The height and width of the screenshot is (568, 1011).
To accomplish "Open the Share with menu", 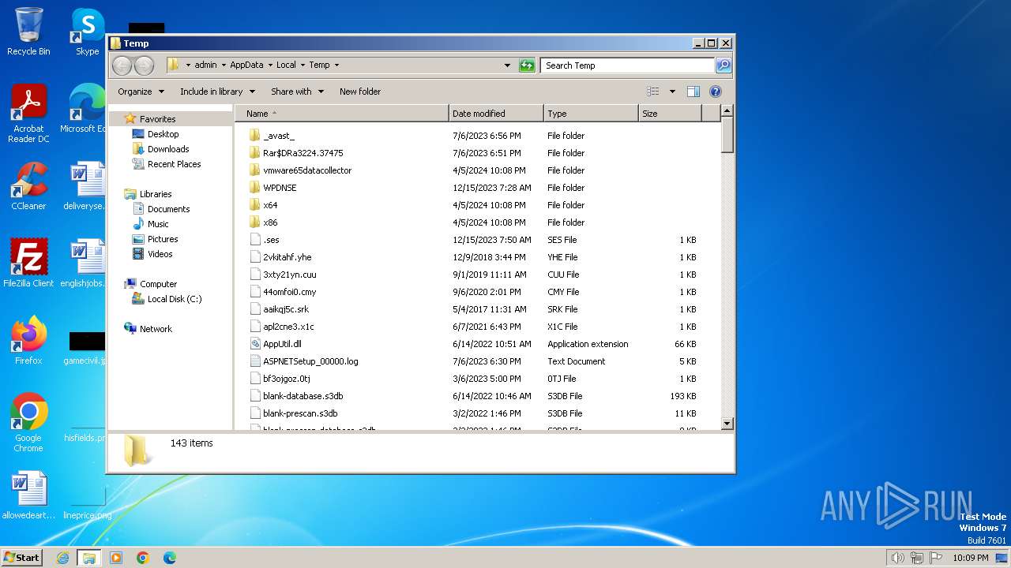I will pos(297,92).
